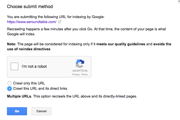Check the I'm not a robot box
Screen dimensions: 180x120
point(14,67)
